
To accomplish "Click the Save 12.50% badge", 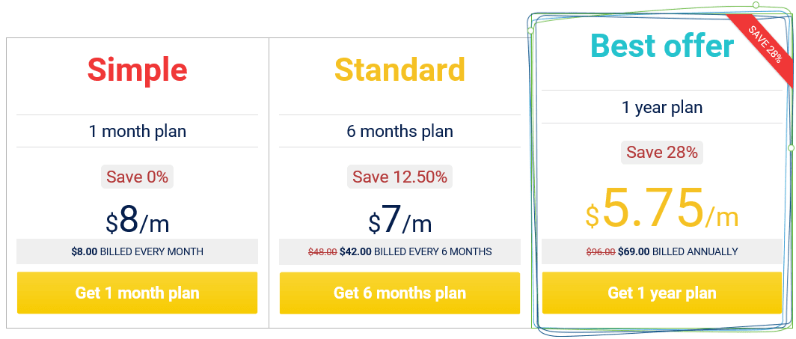I will pos(399,177).
